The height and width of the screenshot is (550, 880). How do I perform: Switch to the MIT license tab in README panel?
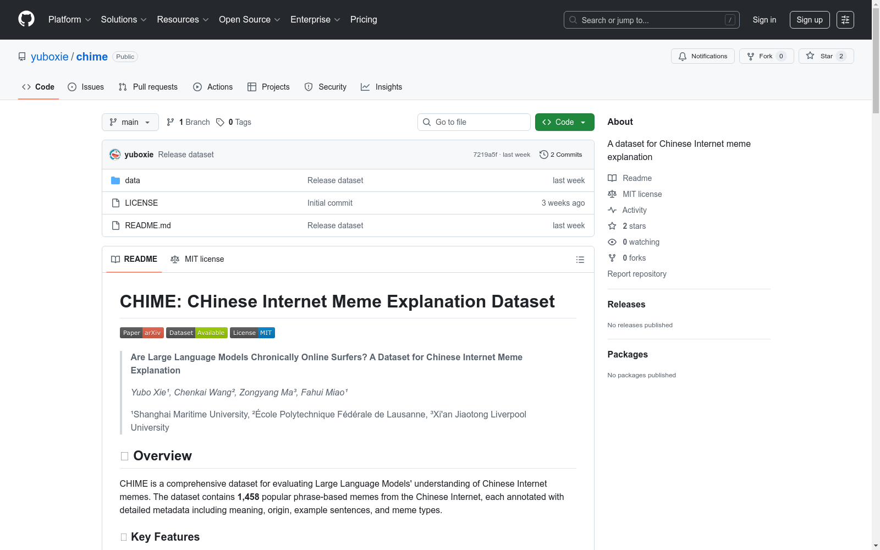click(197, 259)
